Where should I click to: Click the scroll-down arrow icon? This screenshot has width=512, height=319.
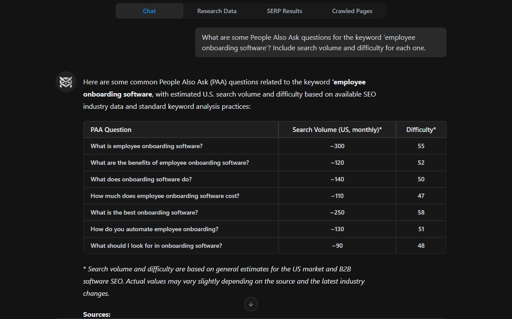pos(251,304)
